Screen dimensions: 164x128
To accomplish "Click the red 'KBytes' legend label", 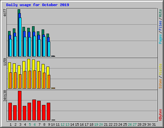I will tap(160, 115).
